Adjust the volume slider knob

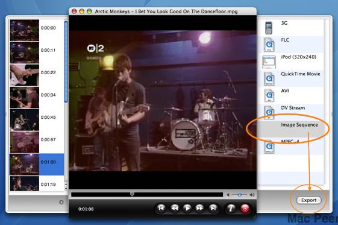point(239,195)
